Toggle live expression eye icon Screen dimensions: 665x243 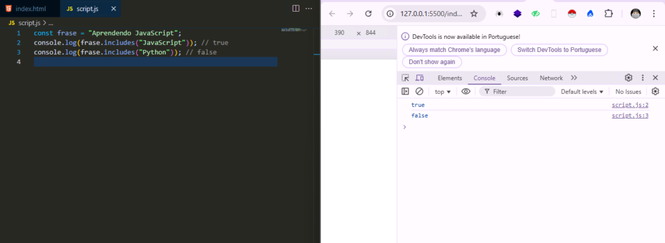[x=466, y=91]
